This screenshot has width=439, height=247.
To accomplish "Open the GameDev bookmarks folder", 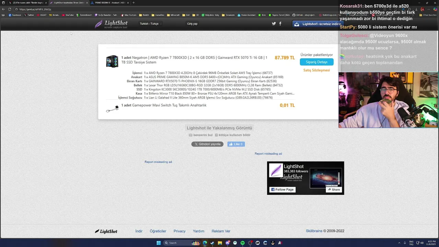I will pos(158,15).
